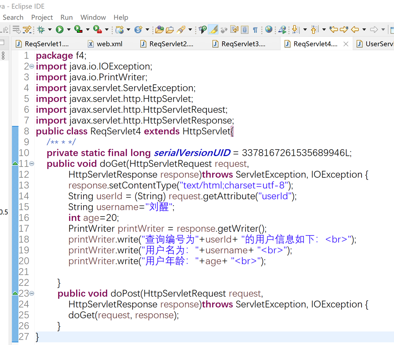Toggle Mark Occurrences highlighter
The width and height of the screenshot is (394, 345).
[213, 30]
